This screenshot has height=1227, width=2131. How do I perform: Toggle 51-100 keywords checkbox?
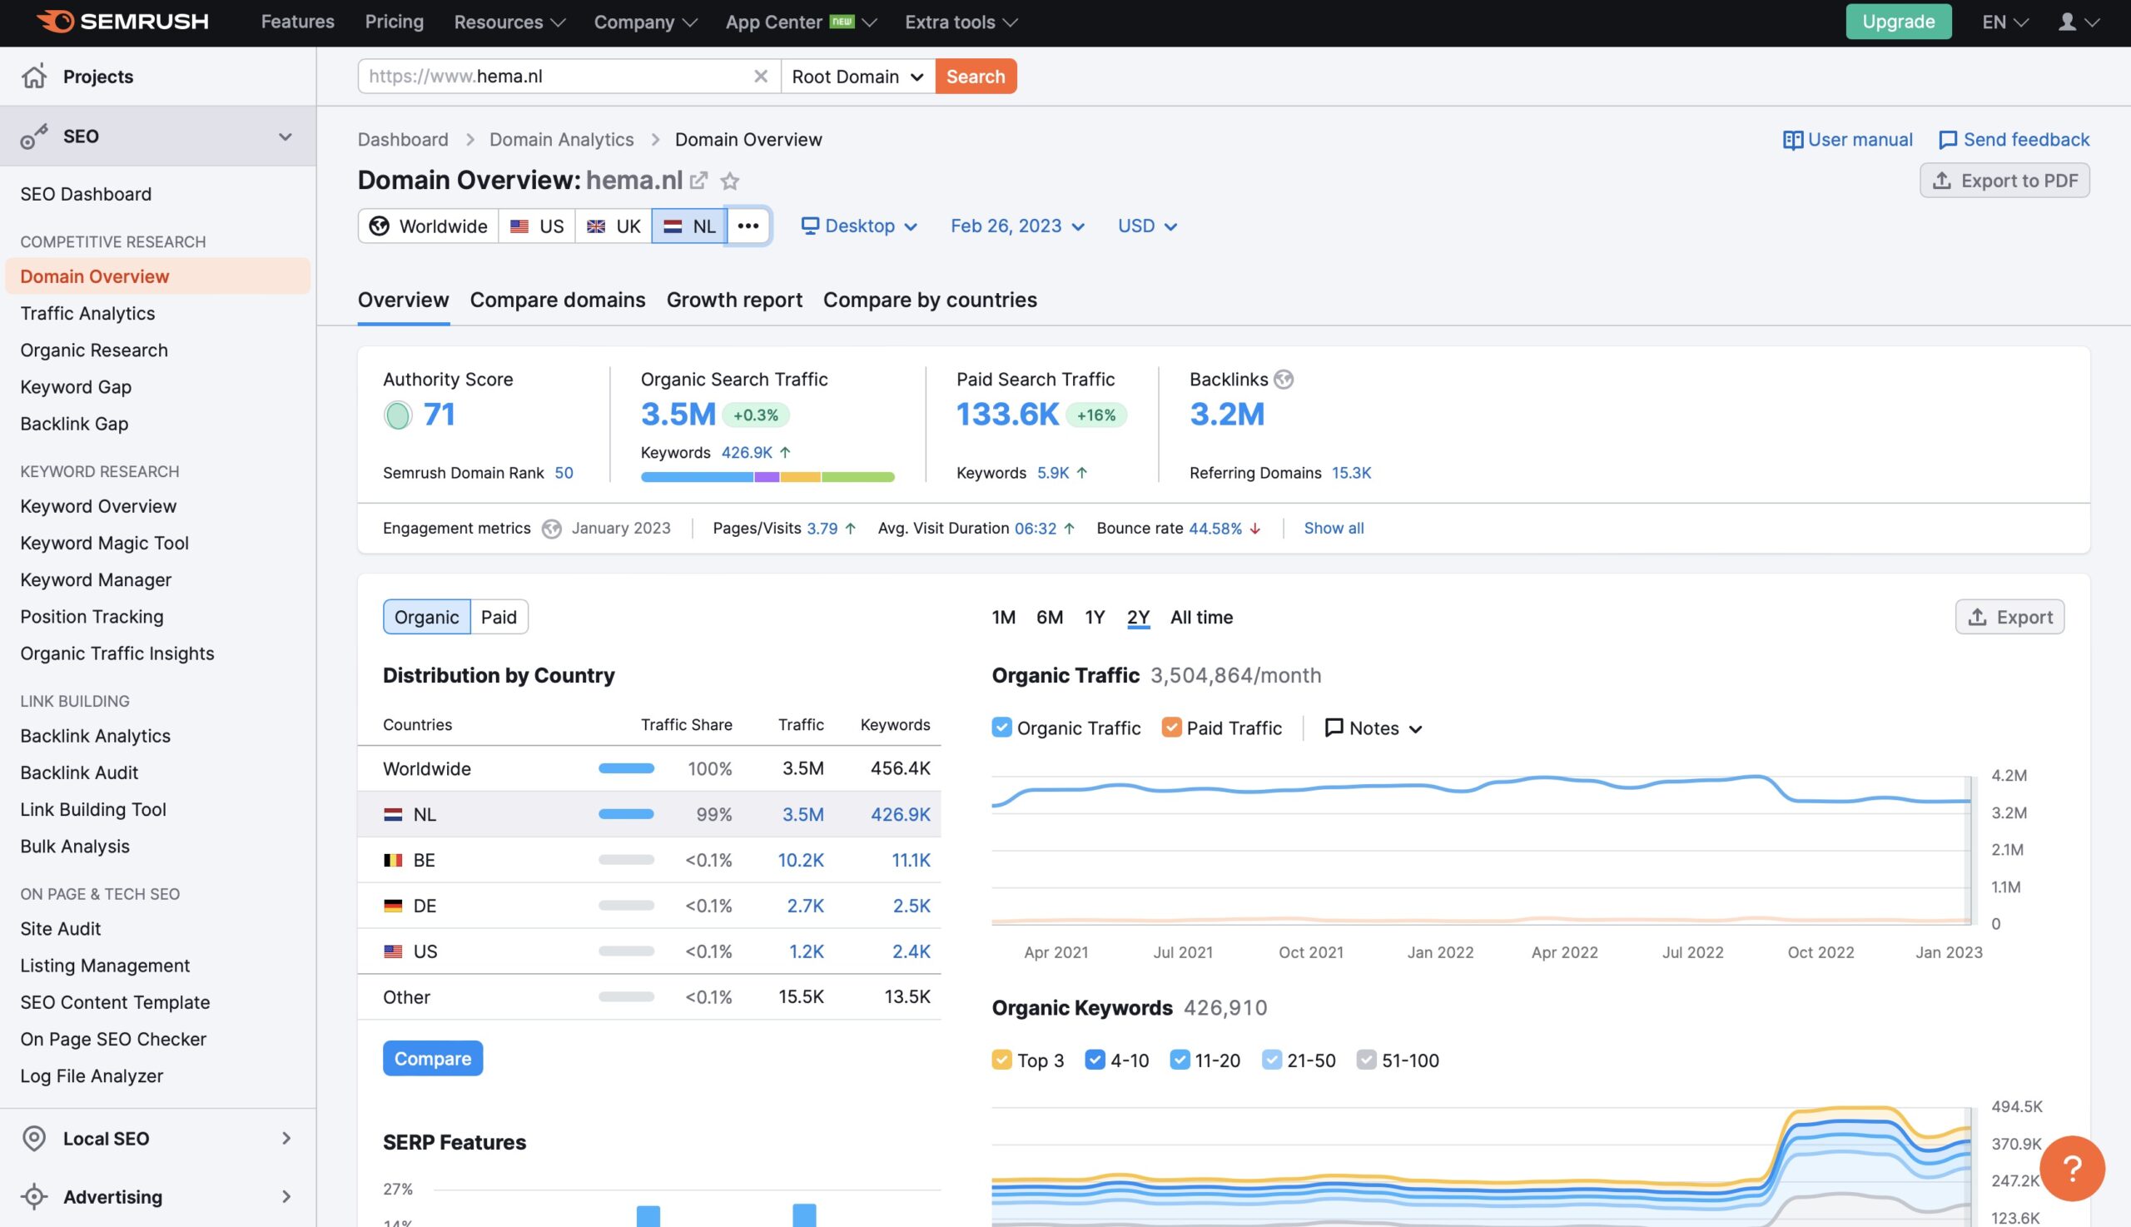[1366, 1060]
